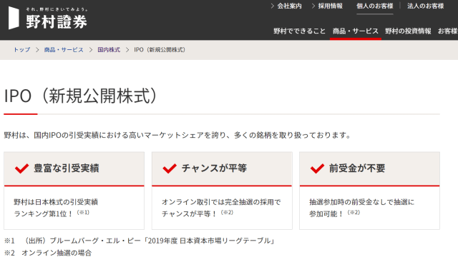Select the 個人のお客様 tab
The height and width of the screenshot is (257, 458).
(375, 6)
